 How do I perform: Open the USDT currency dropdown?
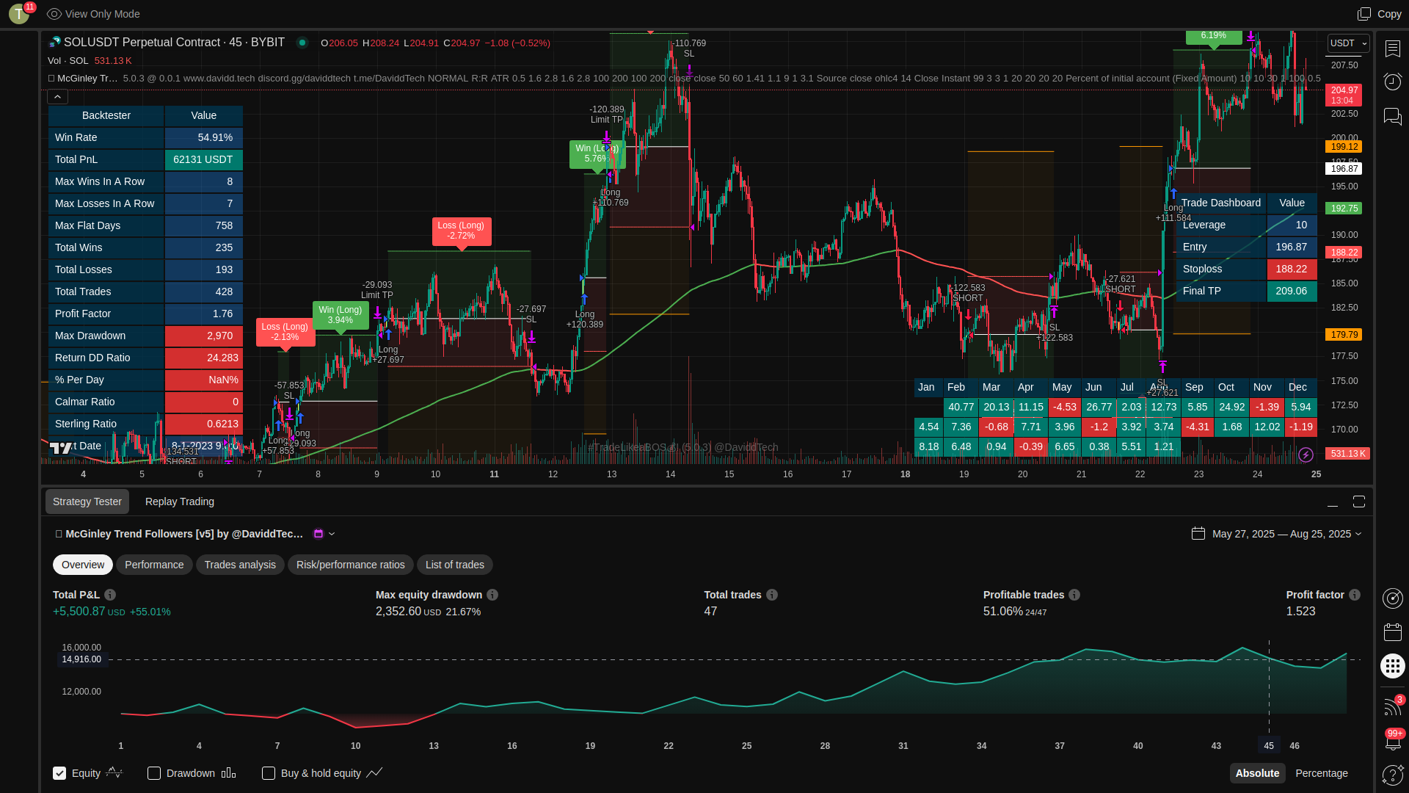click(1348, 43)
